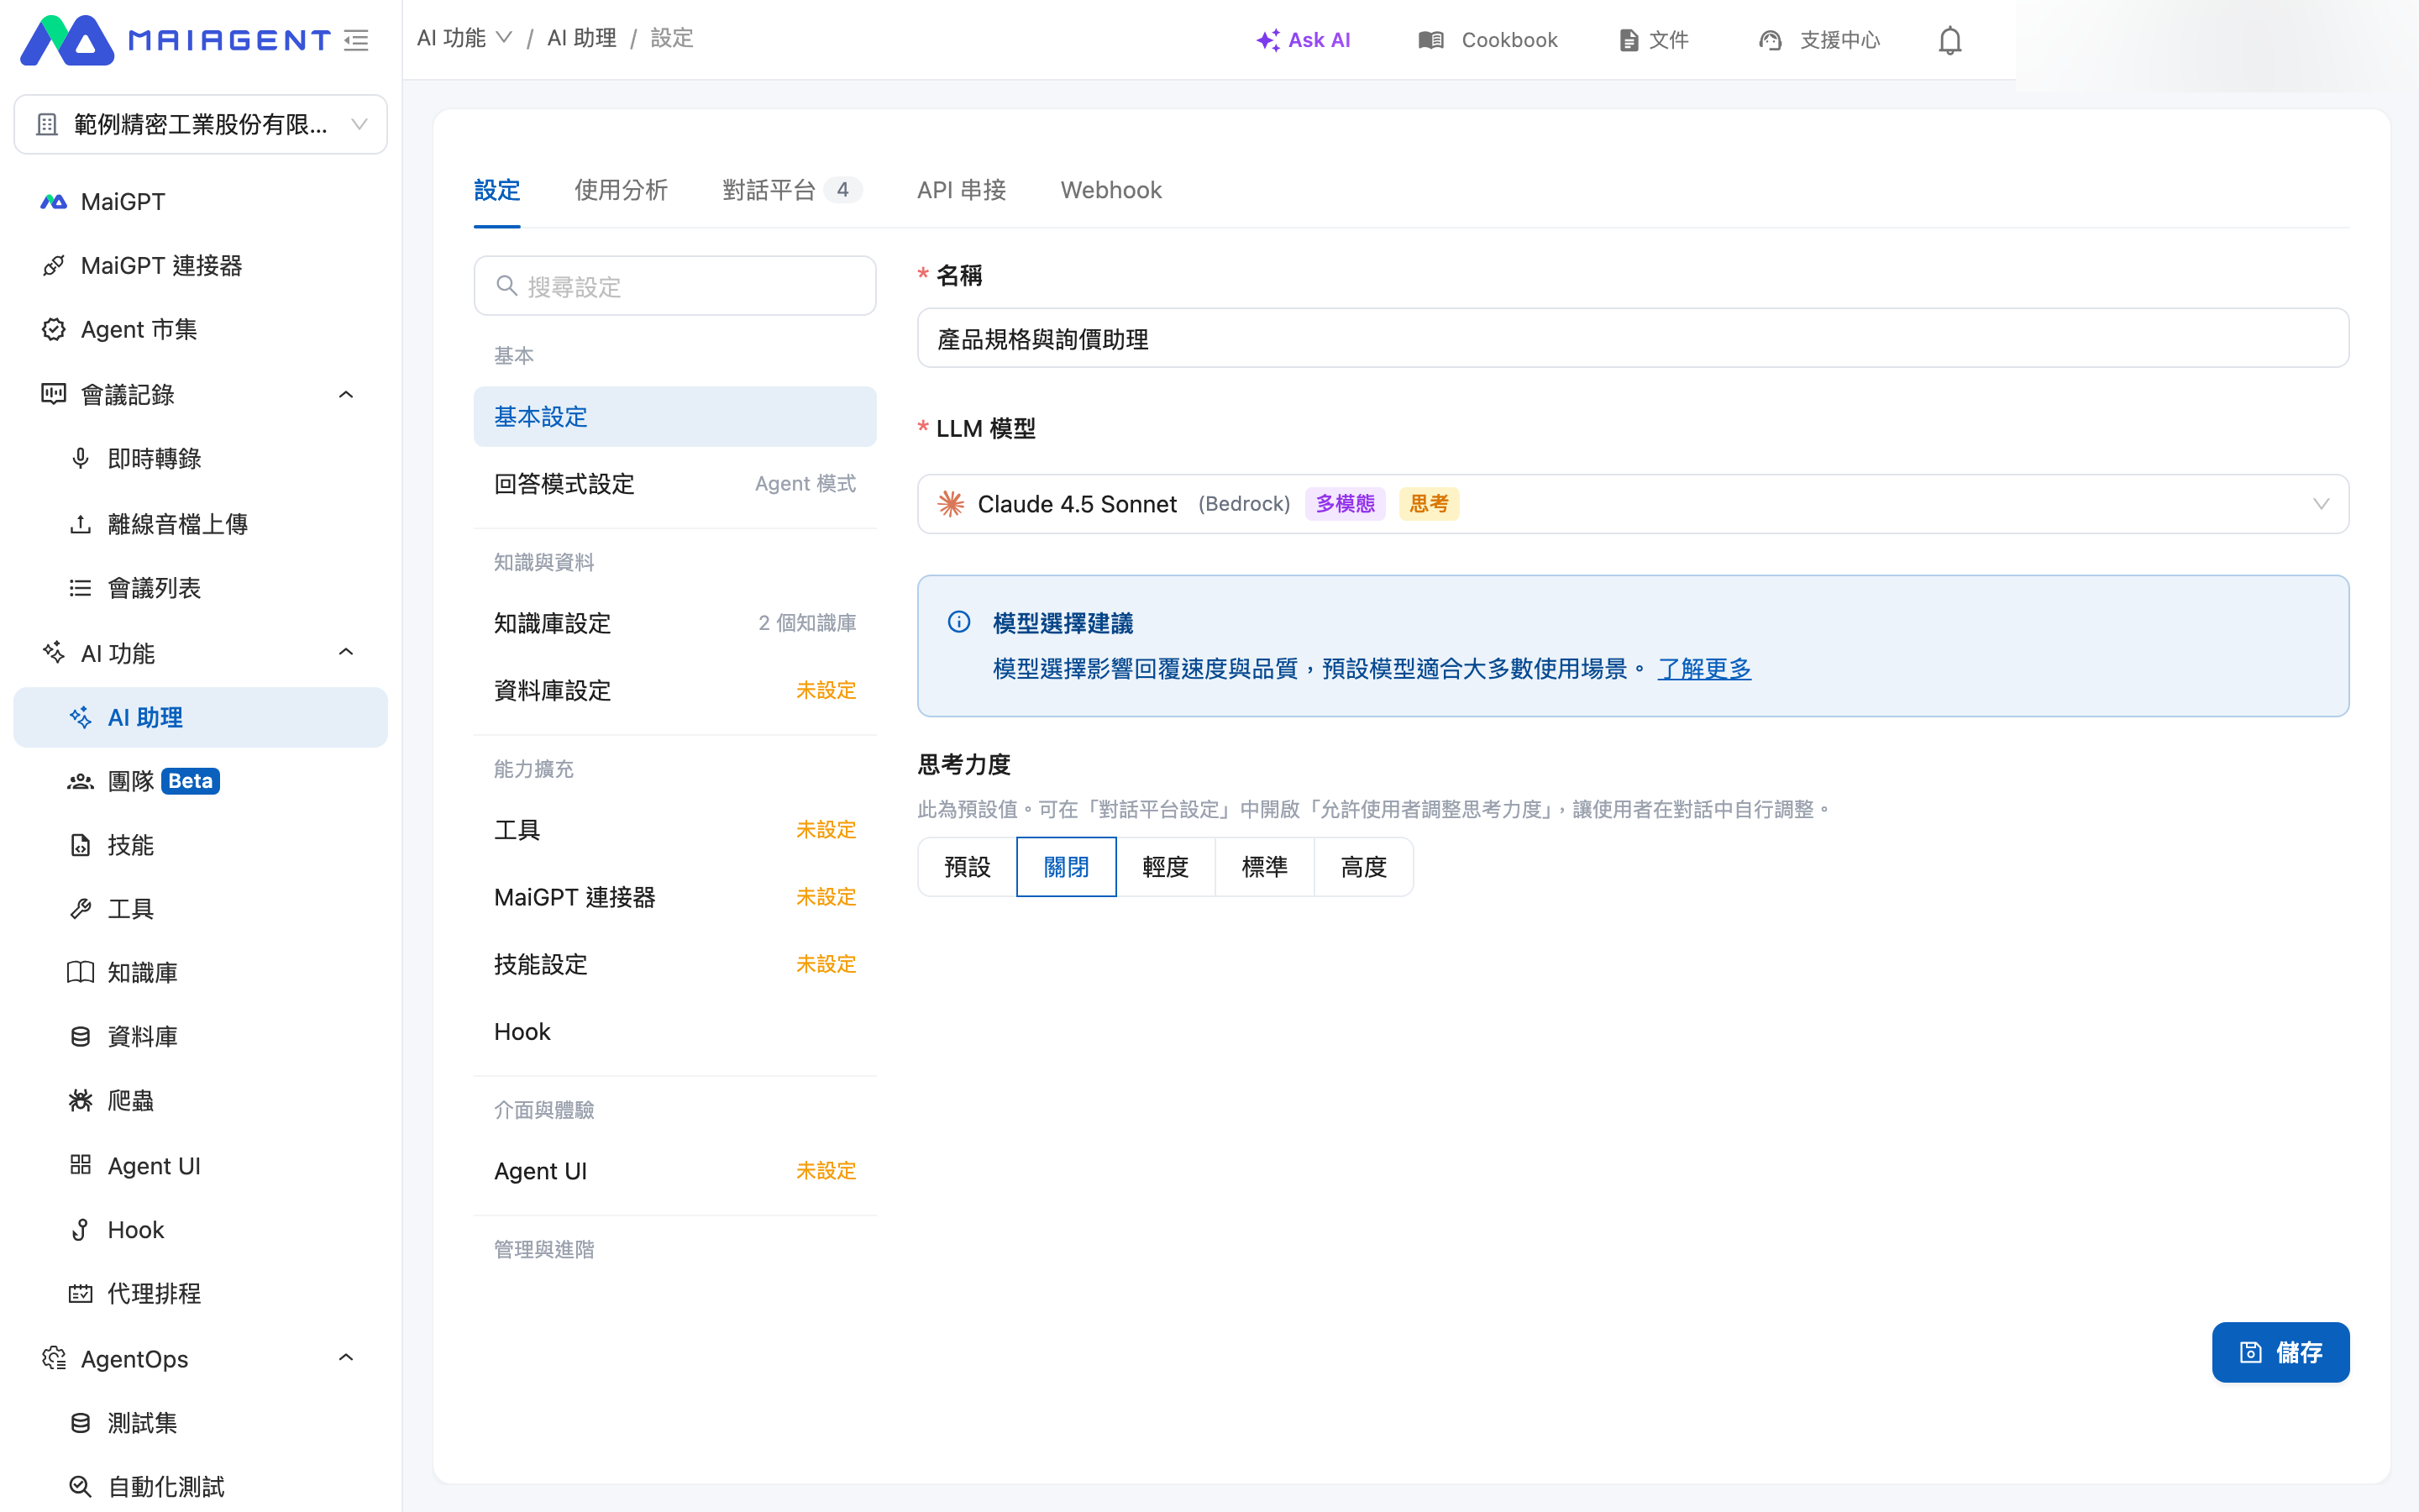Open notifications bell icon
Image resolution: width=2419 pixels, height=1512 pixels.
[x=1949, y=40]
